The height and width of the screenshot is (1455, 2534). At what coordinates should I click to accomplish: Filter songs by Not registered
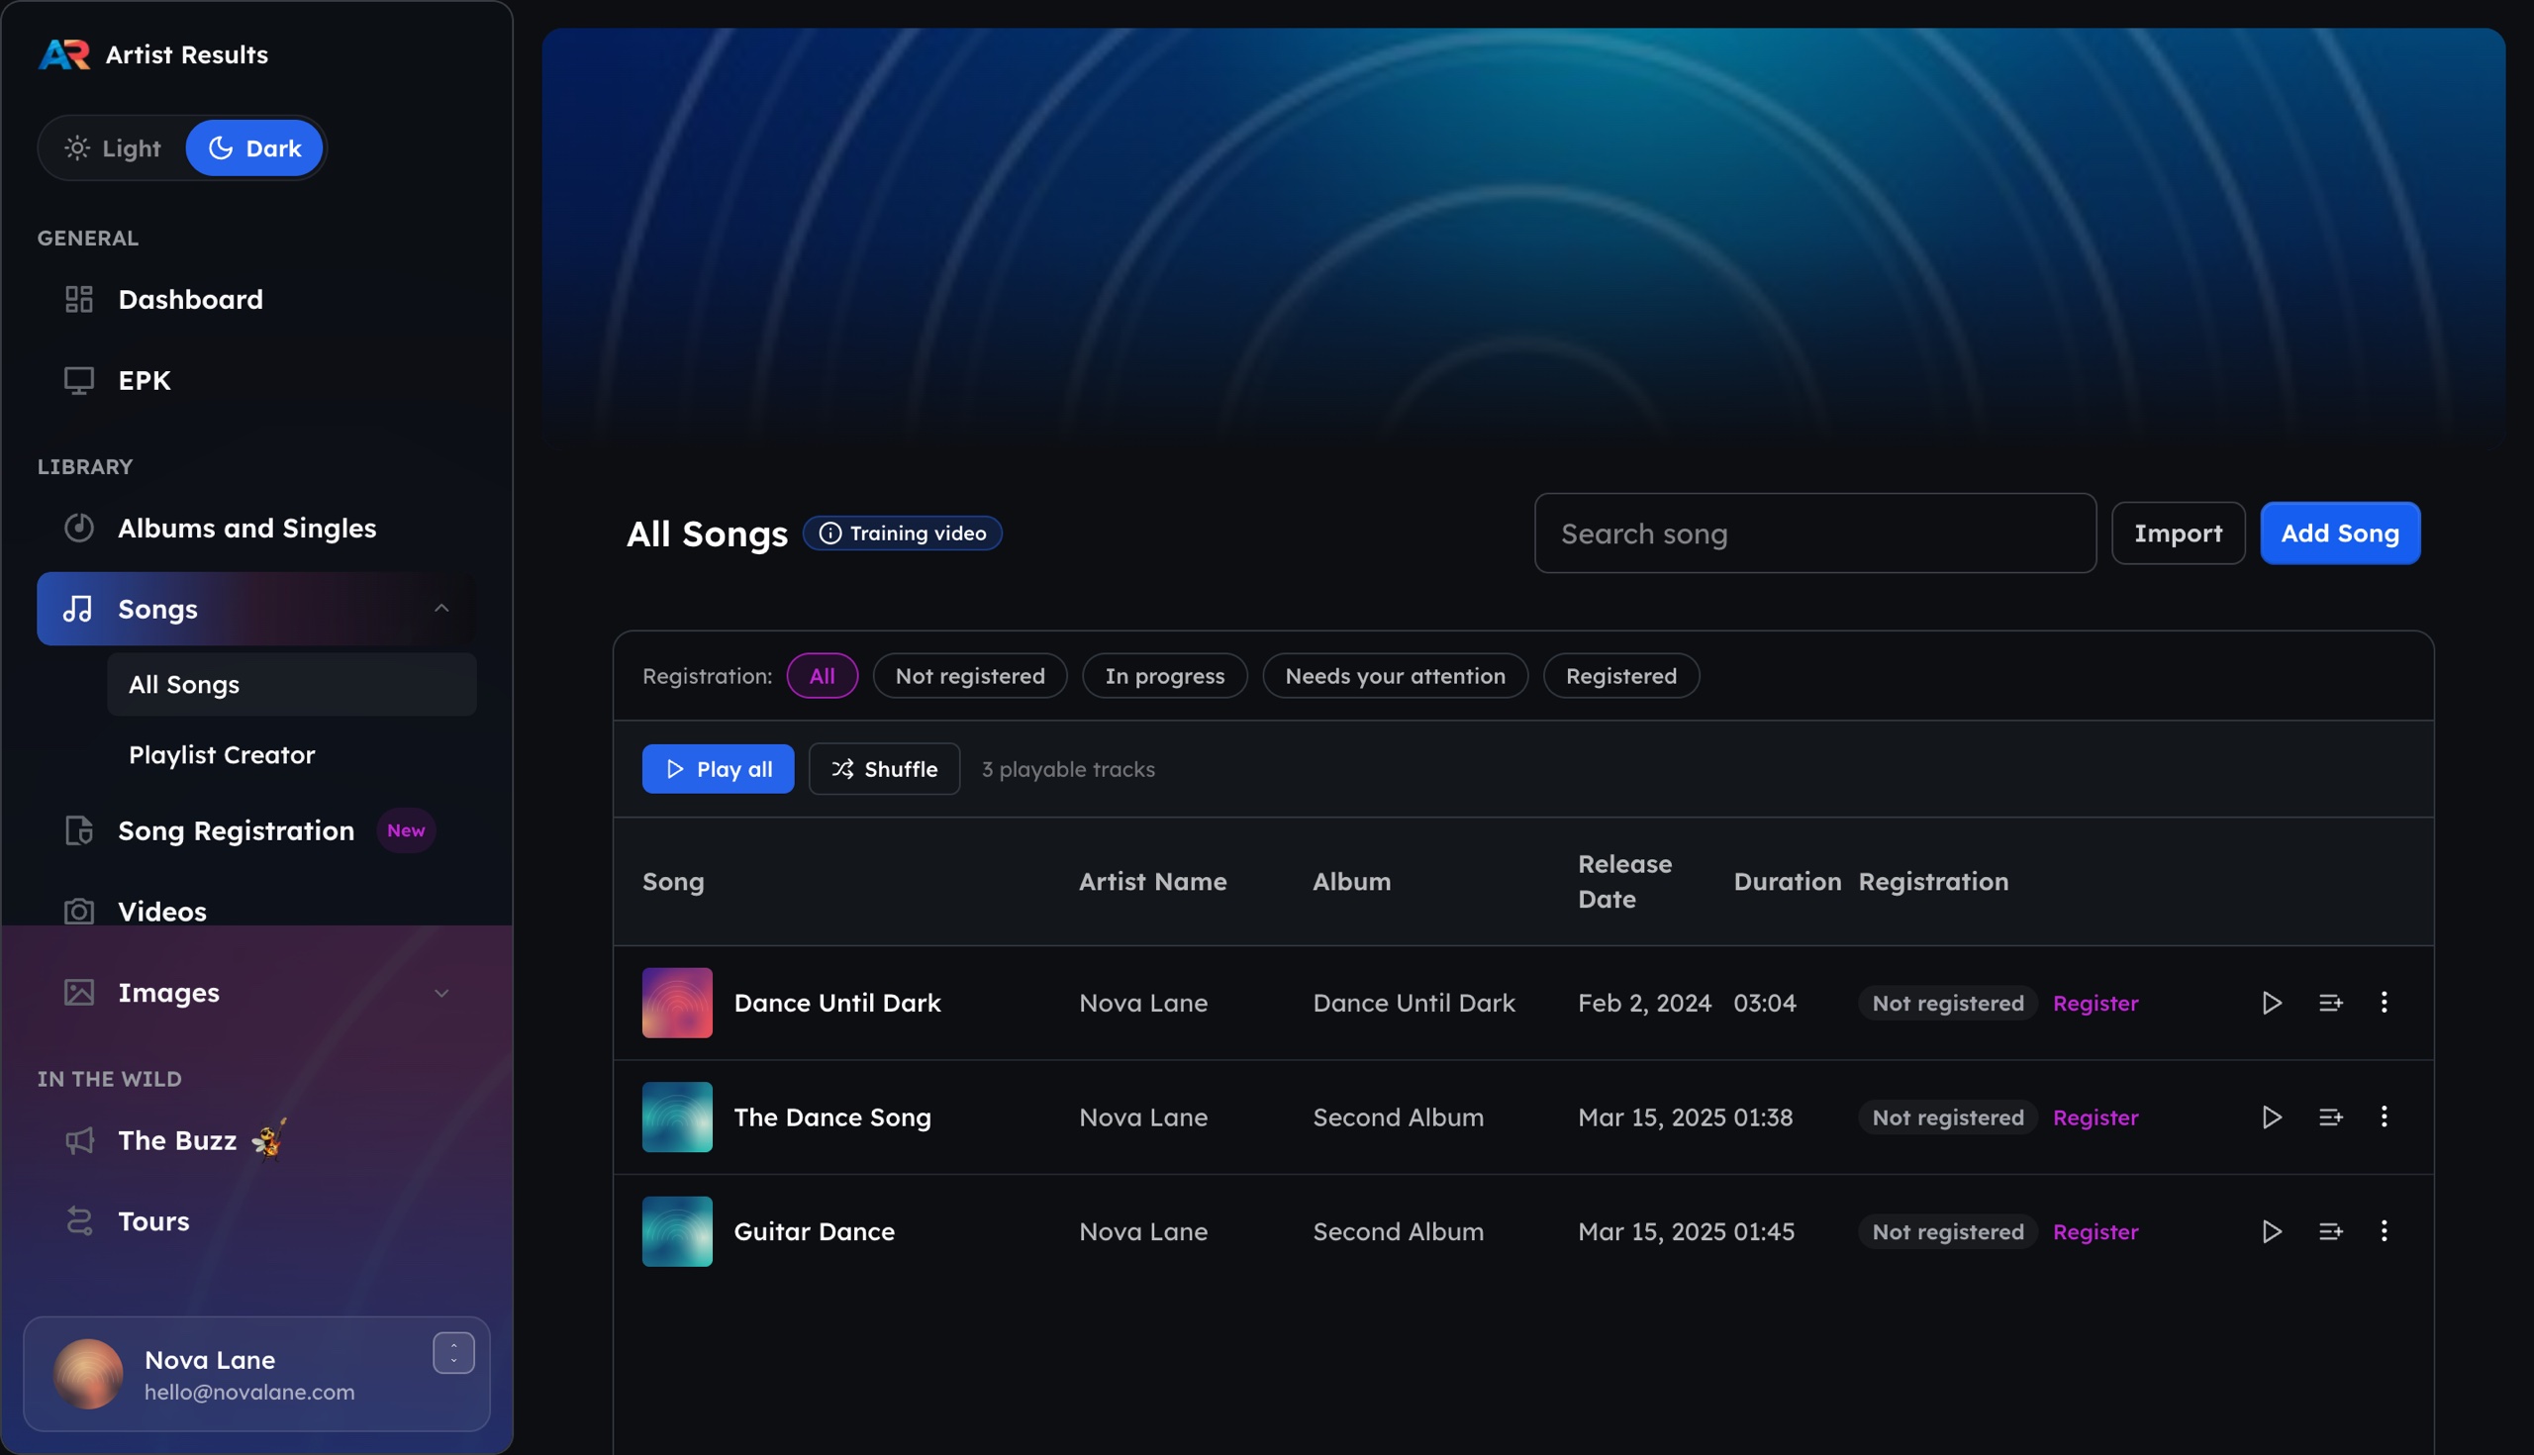click(x=969, y=675)
